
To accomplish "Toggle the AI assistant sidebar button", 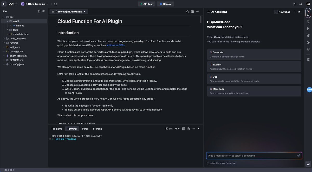I will coord(308,13).
